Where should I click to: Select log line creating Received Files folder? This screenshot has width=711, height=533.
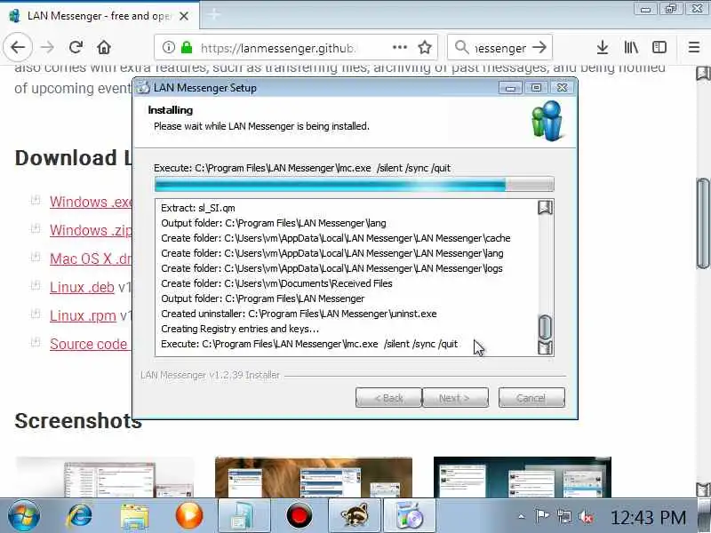276,283
